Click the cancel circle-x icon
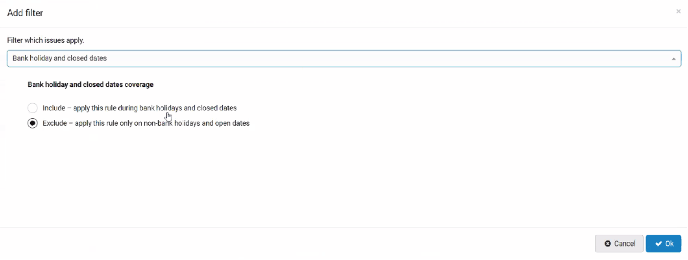Image resolution: width=688 pixels, height=260 pixels. point(608,243)
